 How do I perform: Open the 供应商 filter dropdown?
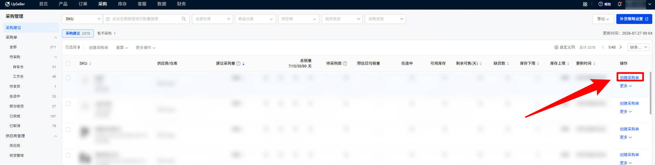coord(299,19)
